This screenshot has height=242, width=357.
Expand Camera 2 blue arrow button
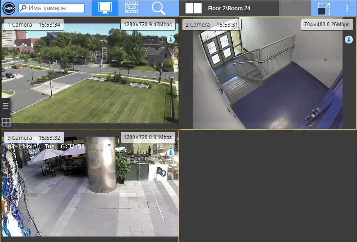point(349,40)
